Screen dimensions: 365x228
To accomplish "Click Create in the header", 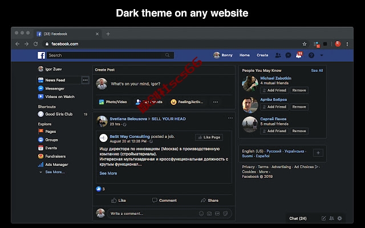I will pyautogui.click(x=262, y=55).
